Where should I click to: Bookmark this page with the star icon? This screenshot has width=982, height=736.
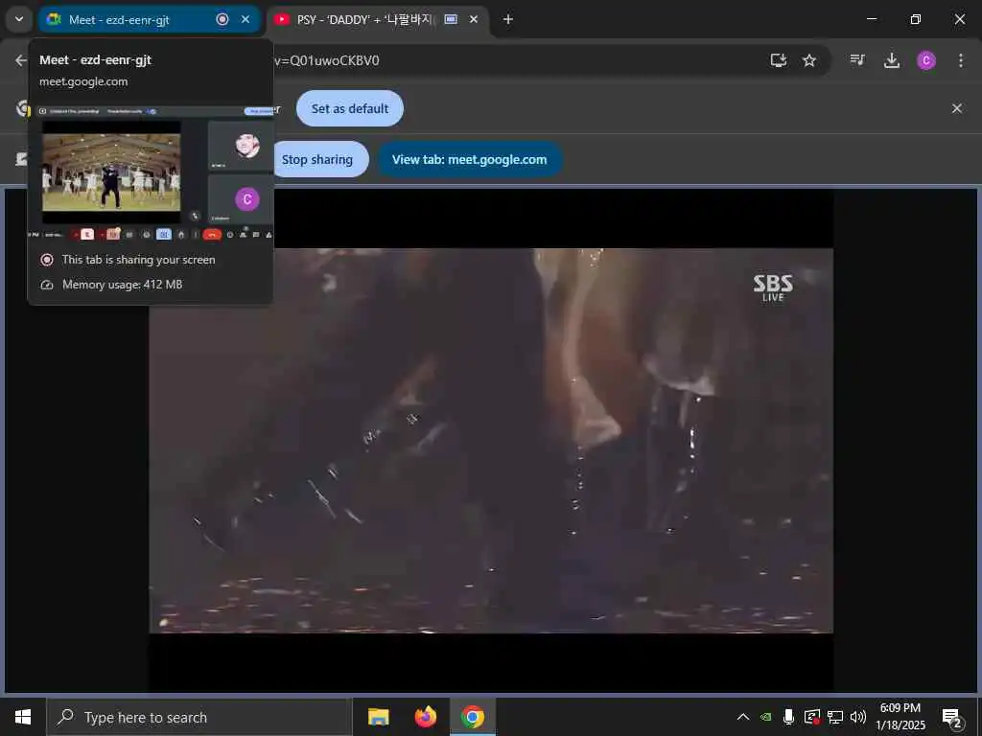(809, 60)
